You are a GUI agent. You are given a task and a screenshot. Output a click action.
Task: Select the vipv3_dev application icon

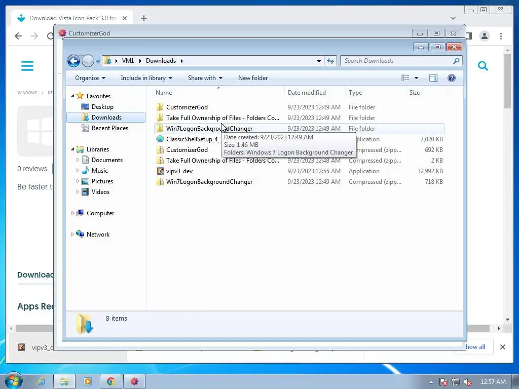click(160, 171)
